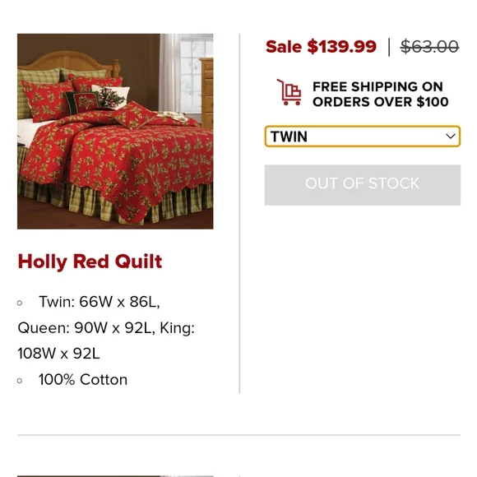Click the white holly pillow in the photo

112,96
